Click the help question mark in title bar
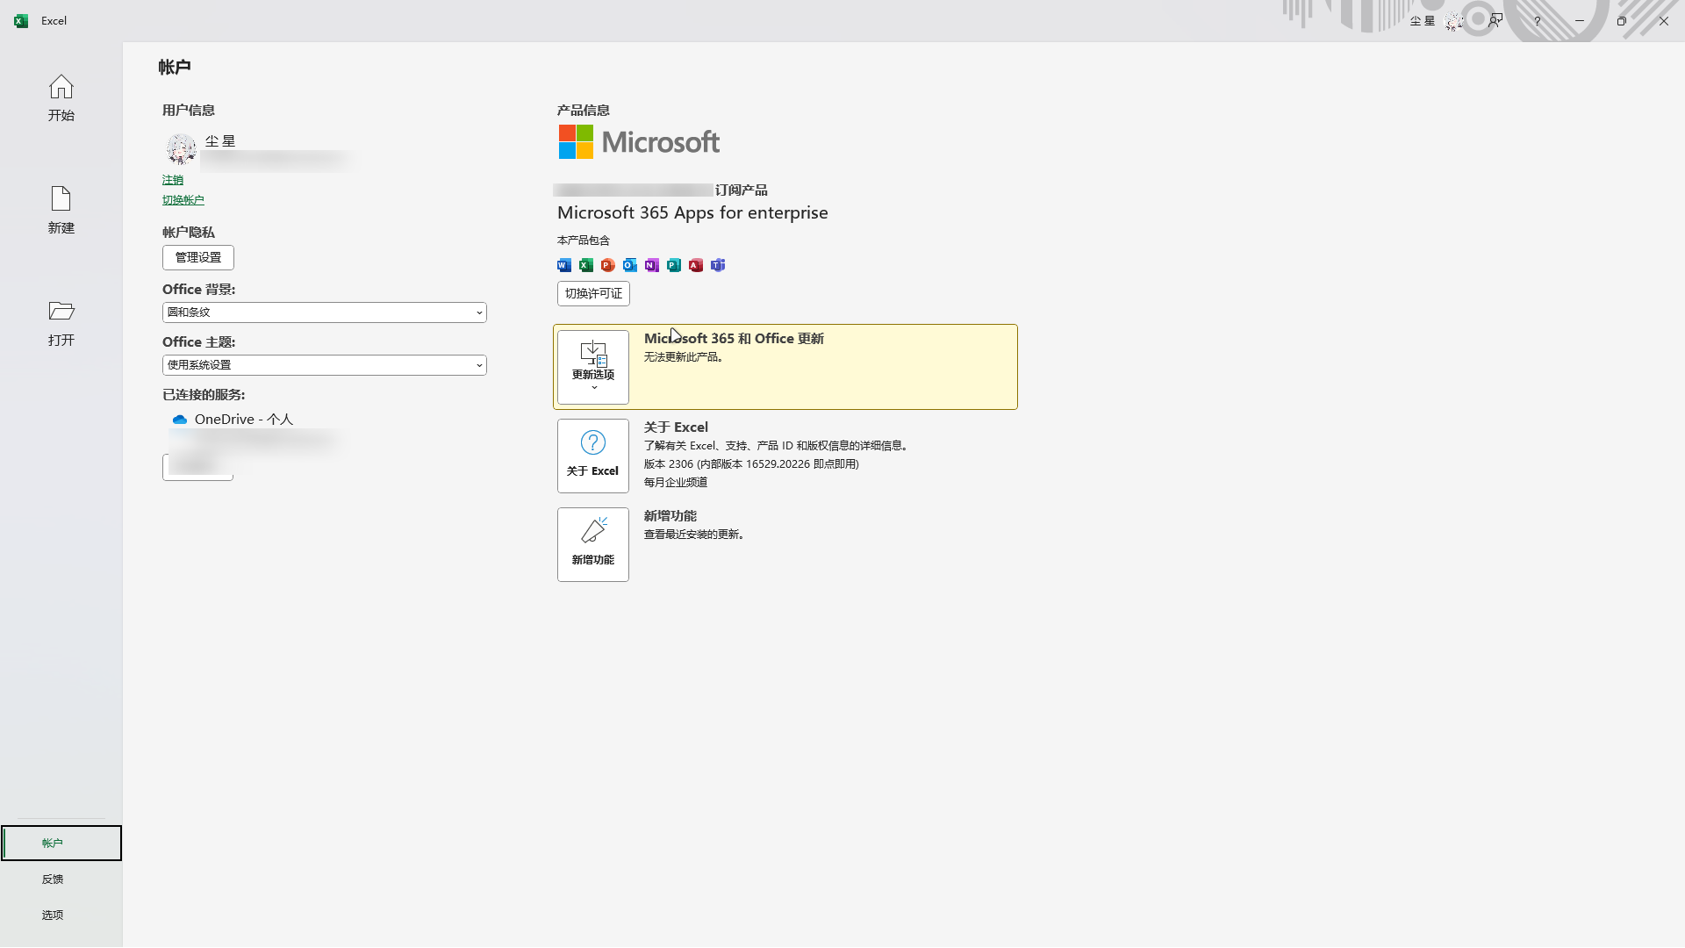1685x948 pixels. click(1537, 21)
